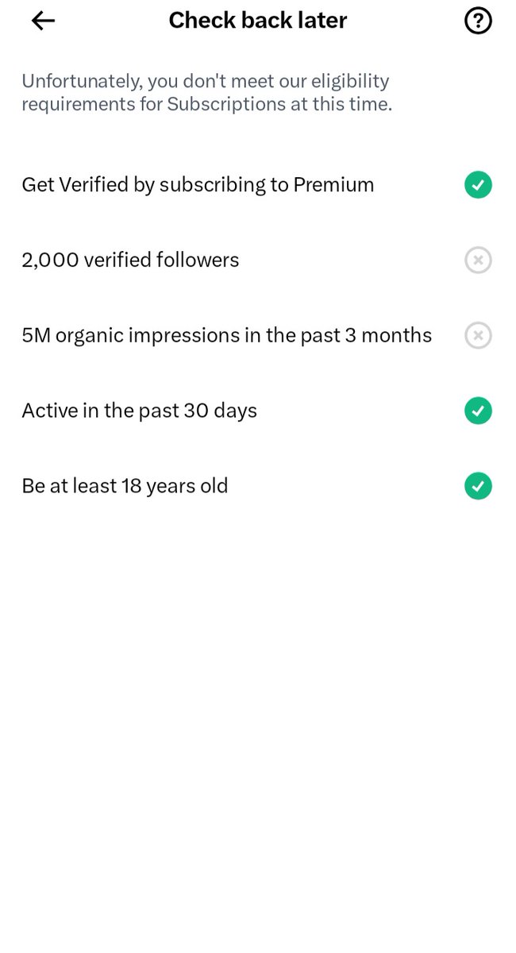Tap the green check beside Be at least 18

478,486
